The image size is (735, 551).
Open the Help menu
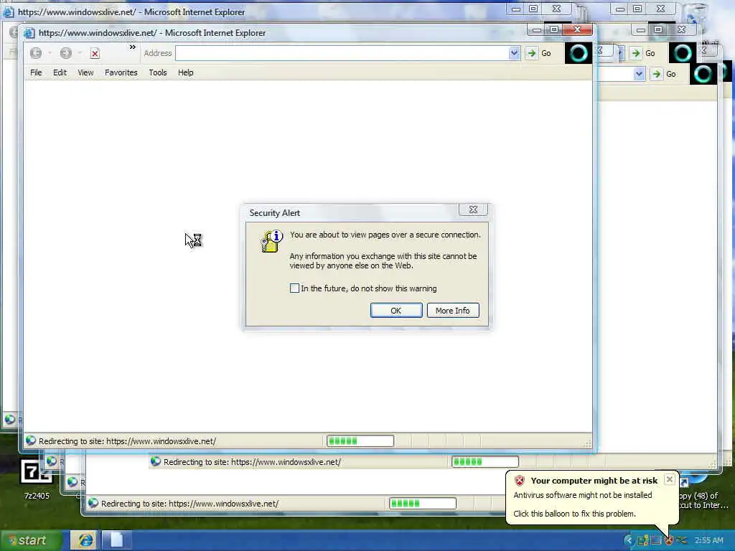[186, 72]
